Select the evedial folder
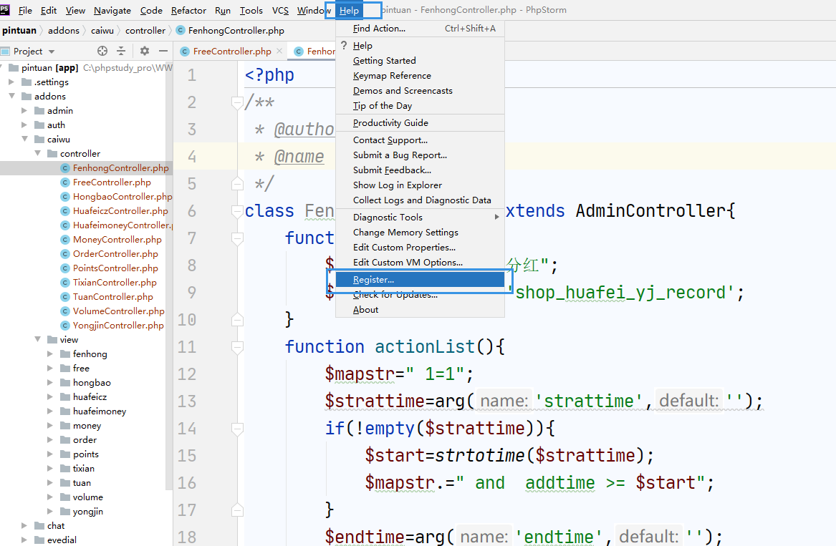Image resolution: width=836 pixels, height=546 pixels. (x=62, y=540)
